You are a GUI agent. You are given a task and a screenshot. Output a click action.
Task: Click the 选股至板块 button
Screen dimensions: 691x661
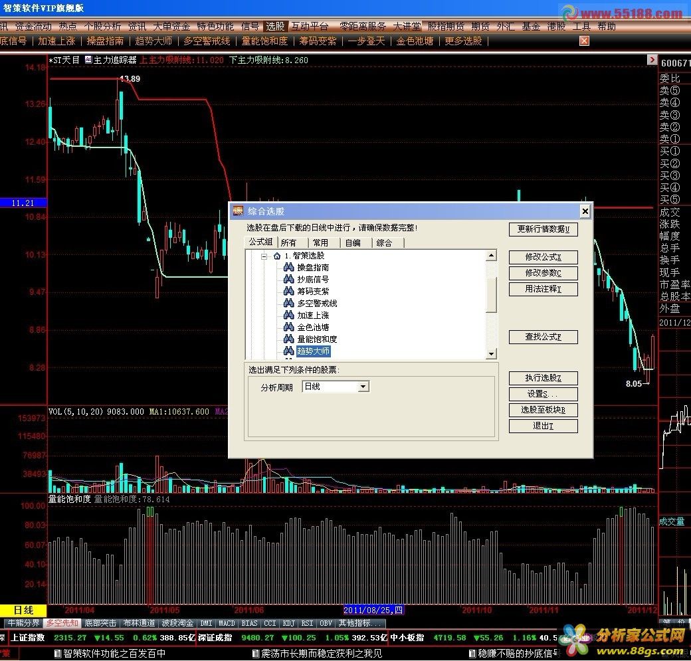click(543, 410)
